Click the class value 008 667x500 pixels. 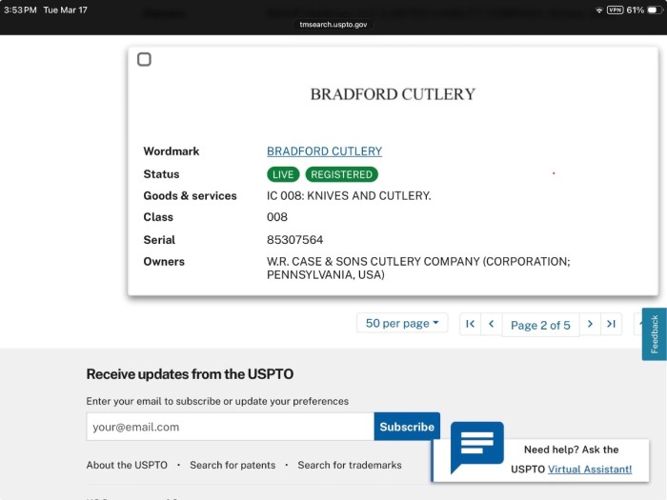pyautogui.click(x=277, y=217)
